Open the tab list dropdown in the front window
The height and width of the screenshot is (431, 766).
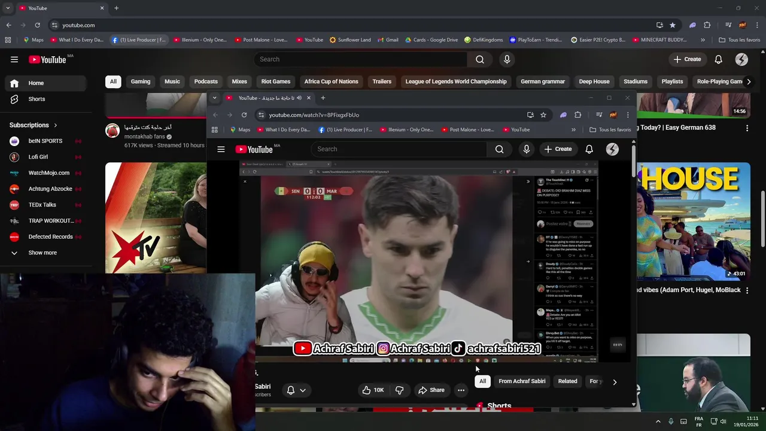click(x=214, y=98)
